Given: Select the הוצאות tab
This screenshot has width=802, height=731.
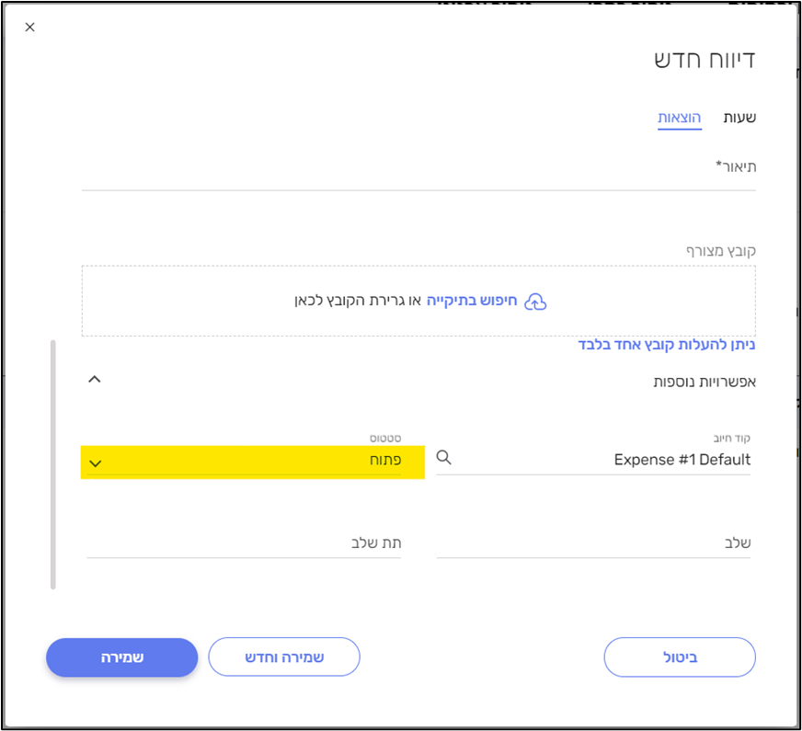Looking at the screenshot, I should pyautogui.click(x=680, y=118).
